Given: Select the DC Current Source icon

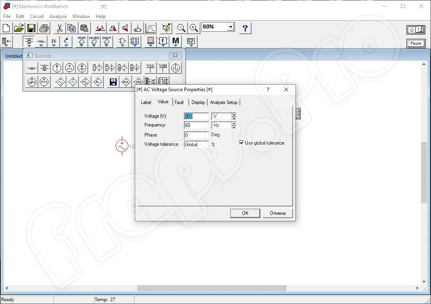Looking at the screenshot, I should pos(57,68).
